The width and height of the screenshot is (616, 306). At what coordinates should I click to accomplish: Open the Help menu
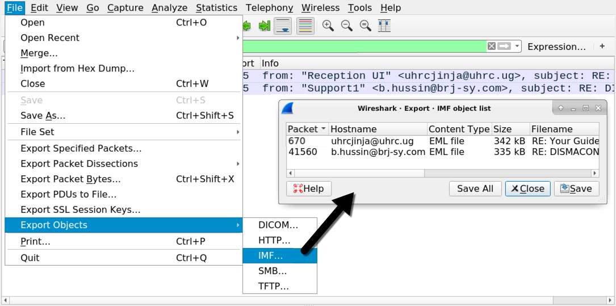391,7
